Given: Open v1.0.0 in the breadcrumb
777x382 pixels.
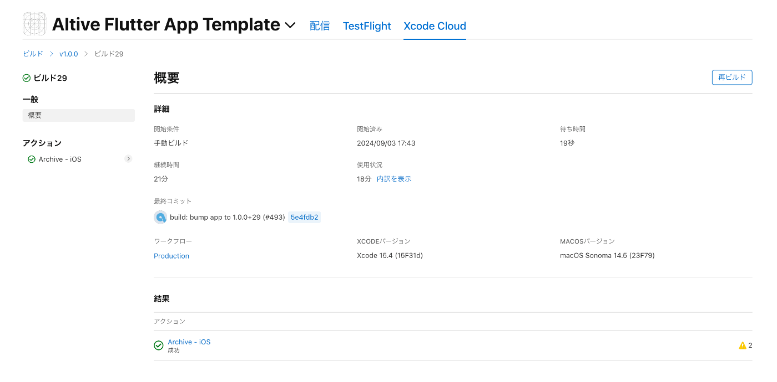Looking at the screenshot, I should click(x=69, y=54).
